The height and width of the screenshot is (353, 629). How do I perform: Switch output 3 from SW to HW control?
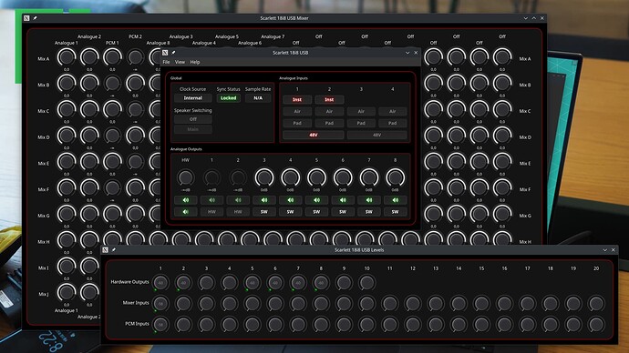pyautogui.click(x=264, y=212)
